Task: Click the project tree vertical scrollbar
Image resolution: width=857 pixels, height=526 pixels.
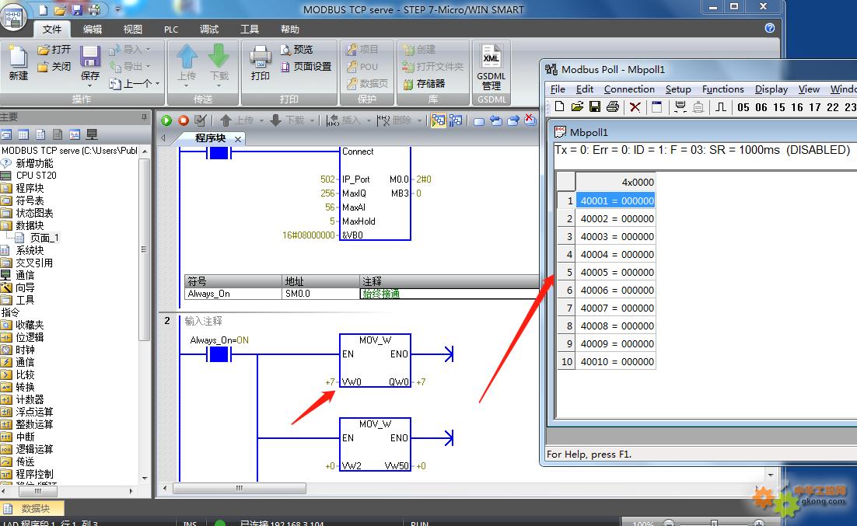Action: 145,250
